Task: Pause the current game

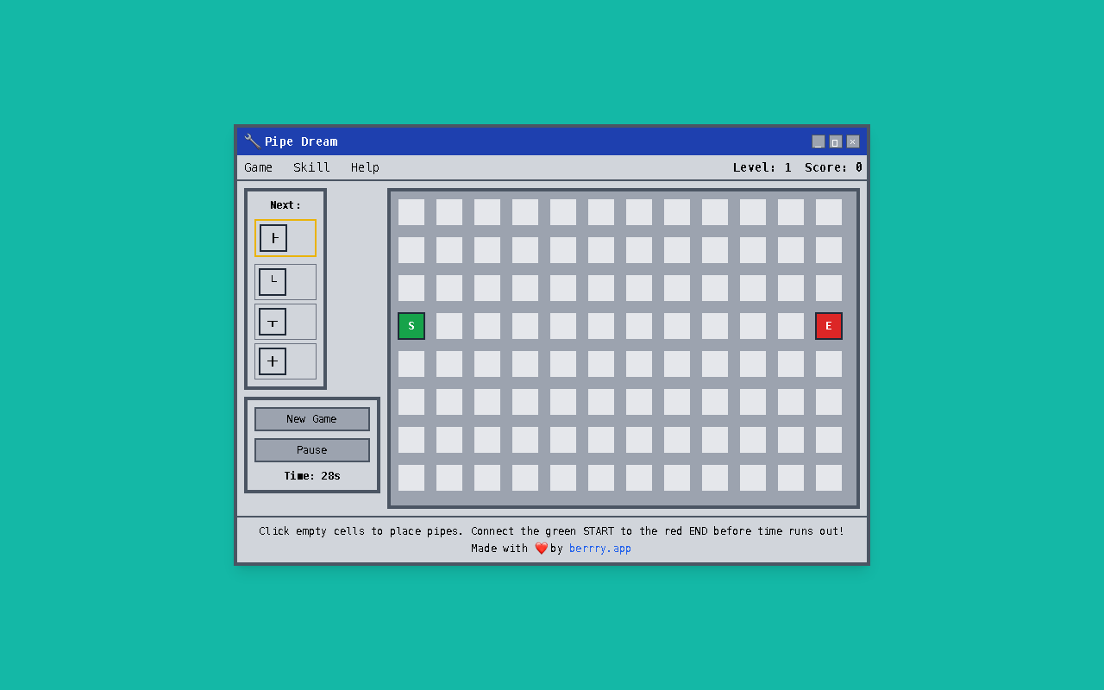Action: [x=311, y=449]
